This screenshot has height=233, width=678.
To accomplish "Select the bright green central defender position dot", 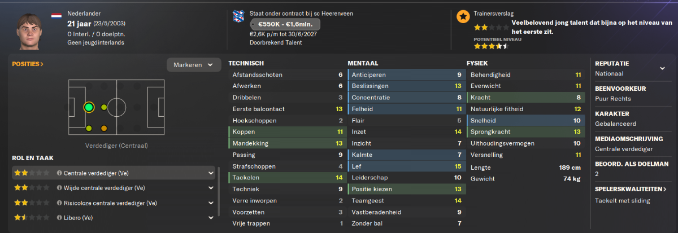I will click(89, 107).
